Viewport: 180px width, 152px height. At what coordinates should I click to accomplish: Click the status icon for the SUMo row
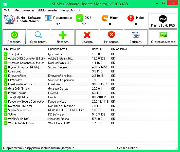pyautogui.click(x=6, y=114)
